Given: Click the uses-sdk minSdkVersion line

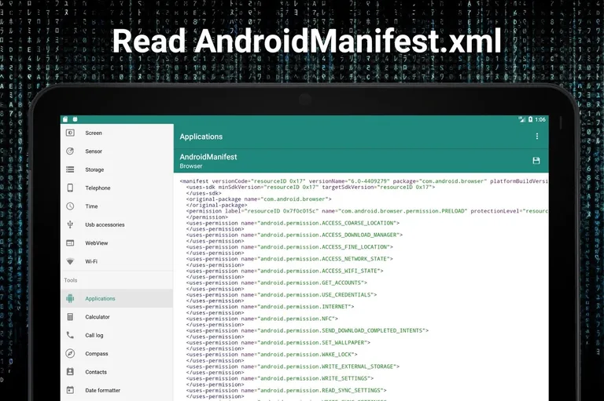Looking at the screenshot, I should click(x=311, y=187).
